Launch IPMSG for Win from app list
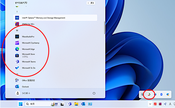This screenshot has width=175, height=108. (55, 24)
